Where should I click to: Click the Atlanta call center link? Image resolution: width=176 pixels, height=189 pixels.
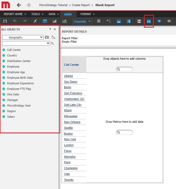[x=68, y=76]
